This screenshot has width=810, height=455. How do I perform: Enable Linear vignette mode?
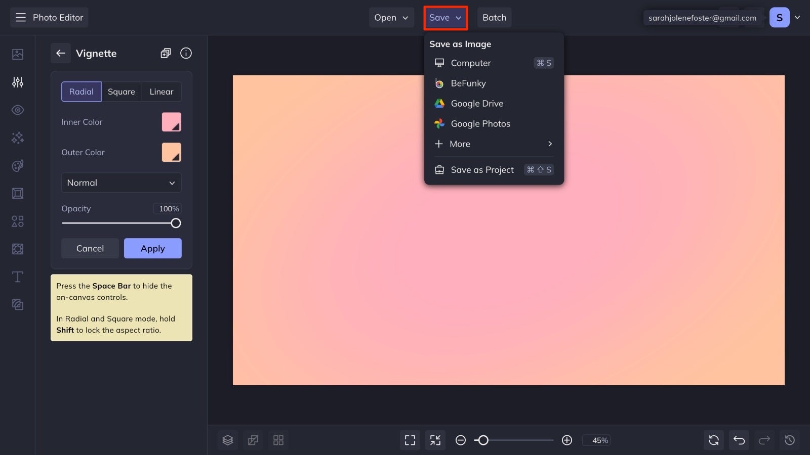click(161, 92)
